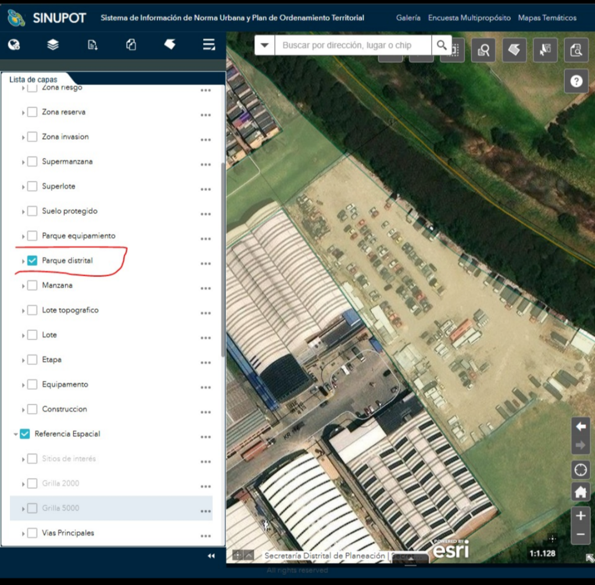Uncheck the Parque distrital layer
The width and height of the screenshot is (595, 585).
pyautogui.click(x=33, y=261)
